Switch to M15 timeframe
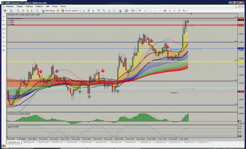 4,25
